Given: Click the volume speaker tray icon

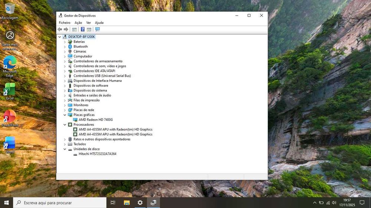Looking at the screenshot, I should point(334,202).
